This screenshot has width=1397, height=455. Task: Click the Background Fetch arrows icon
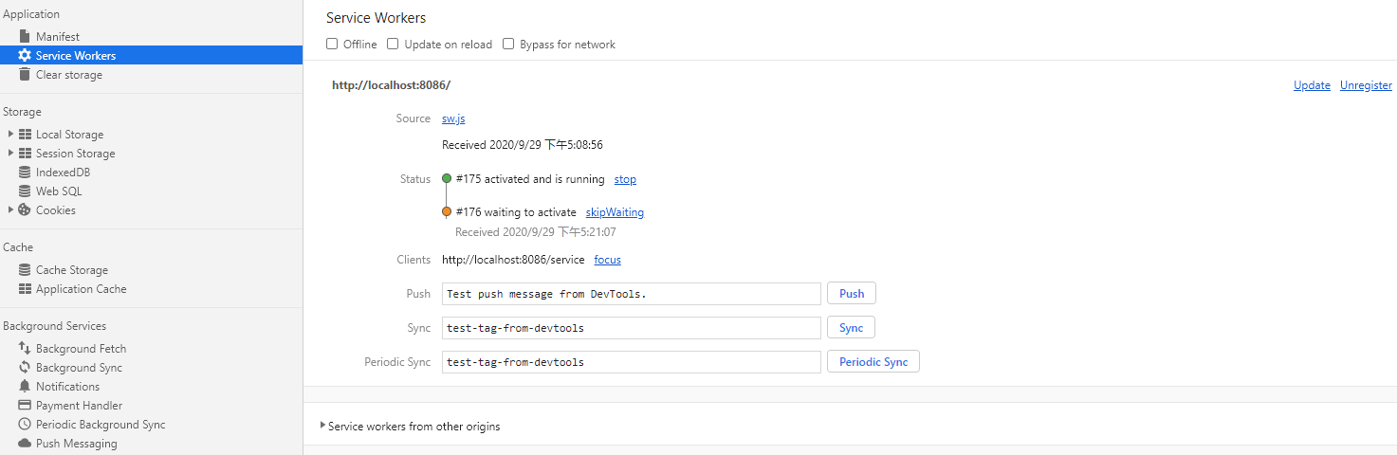(26, 349)
